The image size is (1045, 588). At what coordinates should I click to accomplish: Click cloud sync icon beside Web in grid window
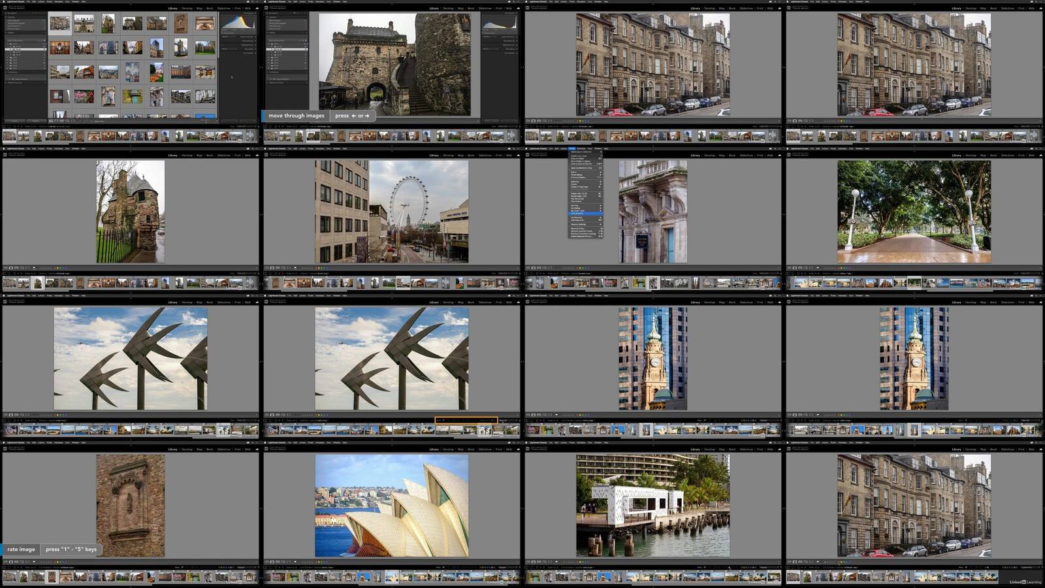(257, 8)
